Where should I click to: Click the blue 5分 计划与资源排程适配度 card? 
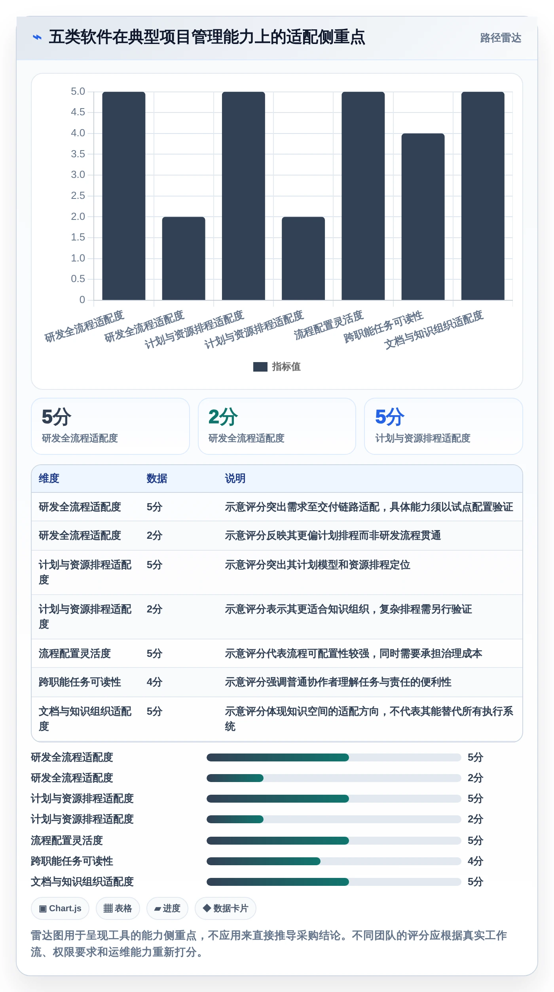pyautogui.click(x=444, y=426)
